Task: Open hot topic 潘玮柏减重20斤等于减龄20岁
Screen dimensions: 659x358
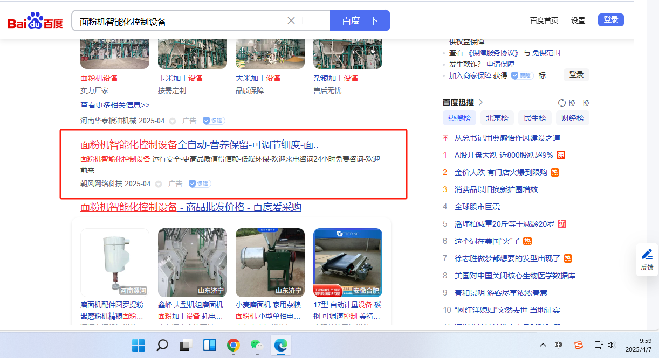Action: click(504, 224)
